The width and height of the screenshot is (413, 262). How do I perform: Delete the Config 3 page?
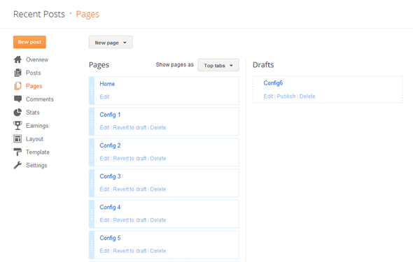pos(158,189)
